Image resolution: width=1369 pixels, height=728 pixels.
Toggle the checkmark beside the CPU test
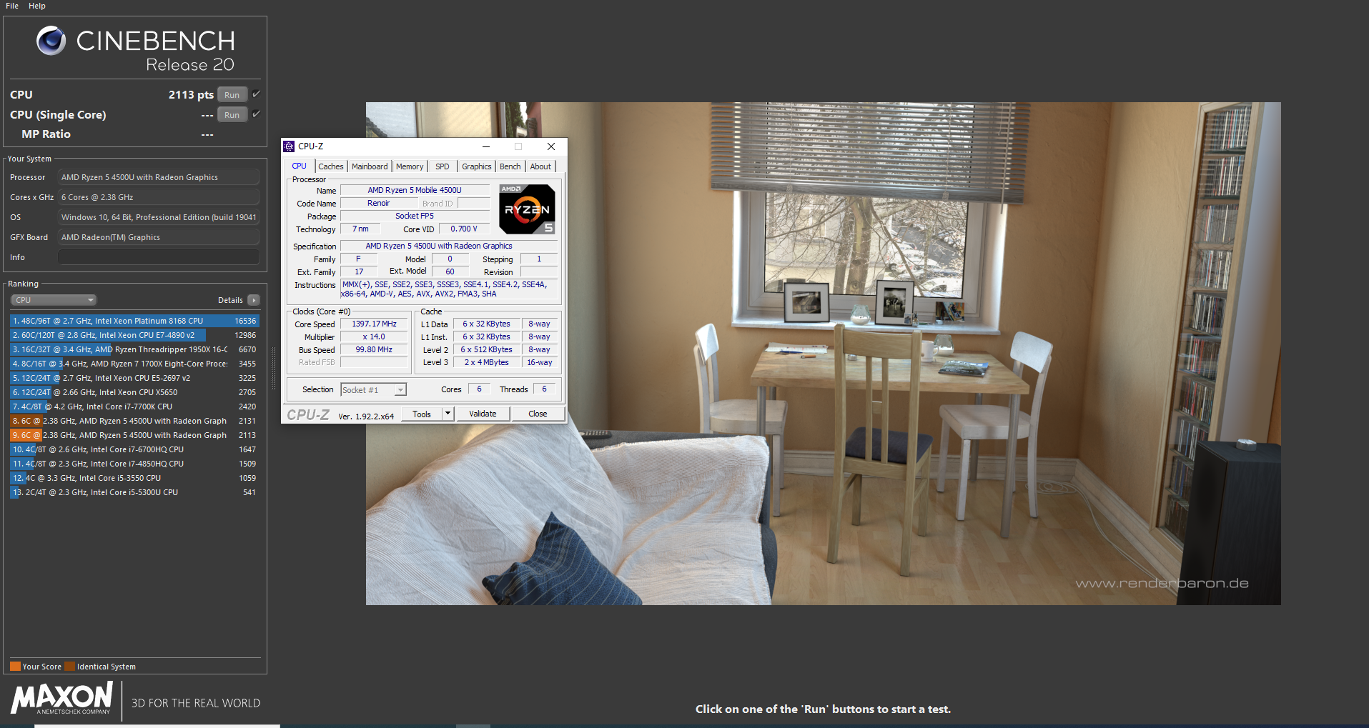[256, 94]
